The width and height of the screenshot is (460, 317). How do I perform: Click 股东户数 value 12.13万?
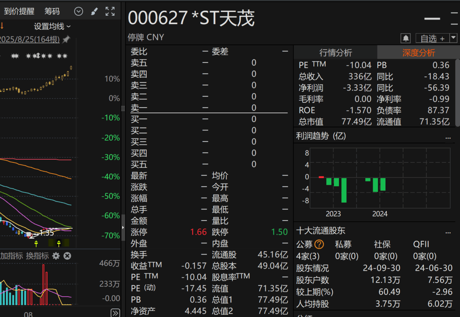pyautogui.click(x=385, y=280)
